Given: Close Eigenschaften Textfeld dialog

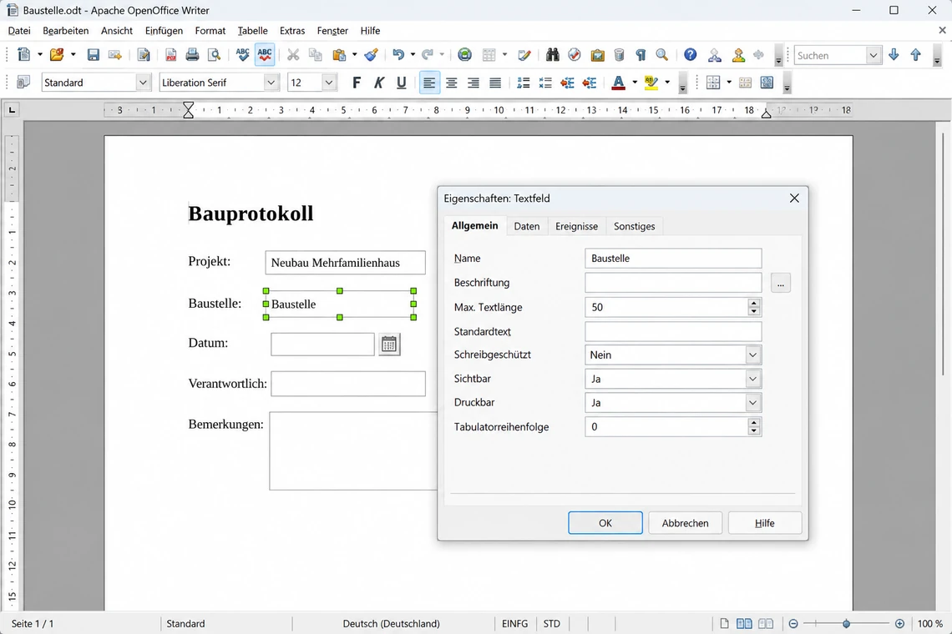Looking at the screenshot, I should click(x=794, y=199).
